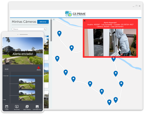
Task: Select the topmost map pin near the map X
Action: click(x=59, y=34)
